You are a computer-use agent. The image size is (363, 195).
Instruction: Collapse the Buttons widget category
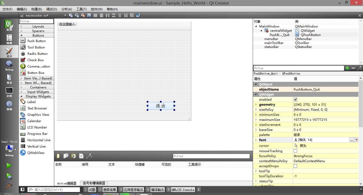[x=36, y=36]
